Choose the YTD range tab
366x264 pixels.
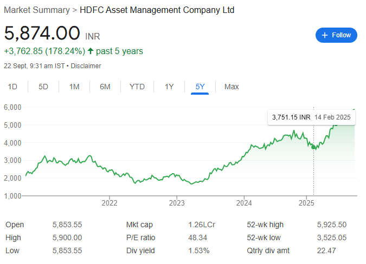[137, 87]
